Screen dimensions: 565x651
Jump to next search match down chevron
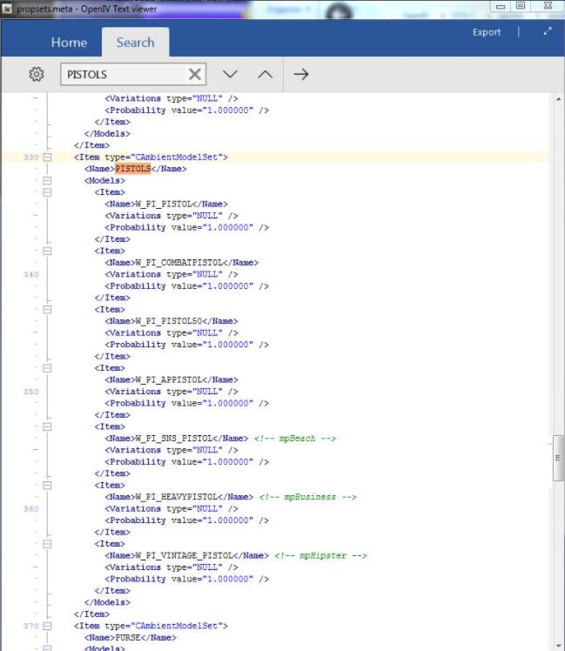[230, 75]
